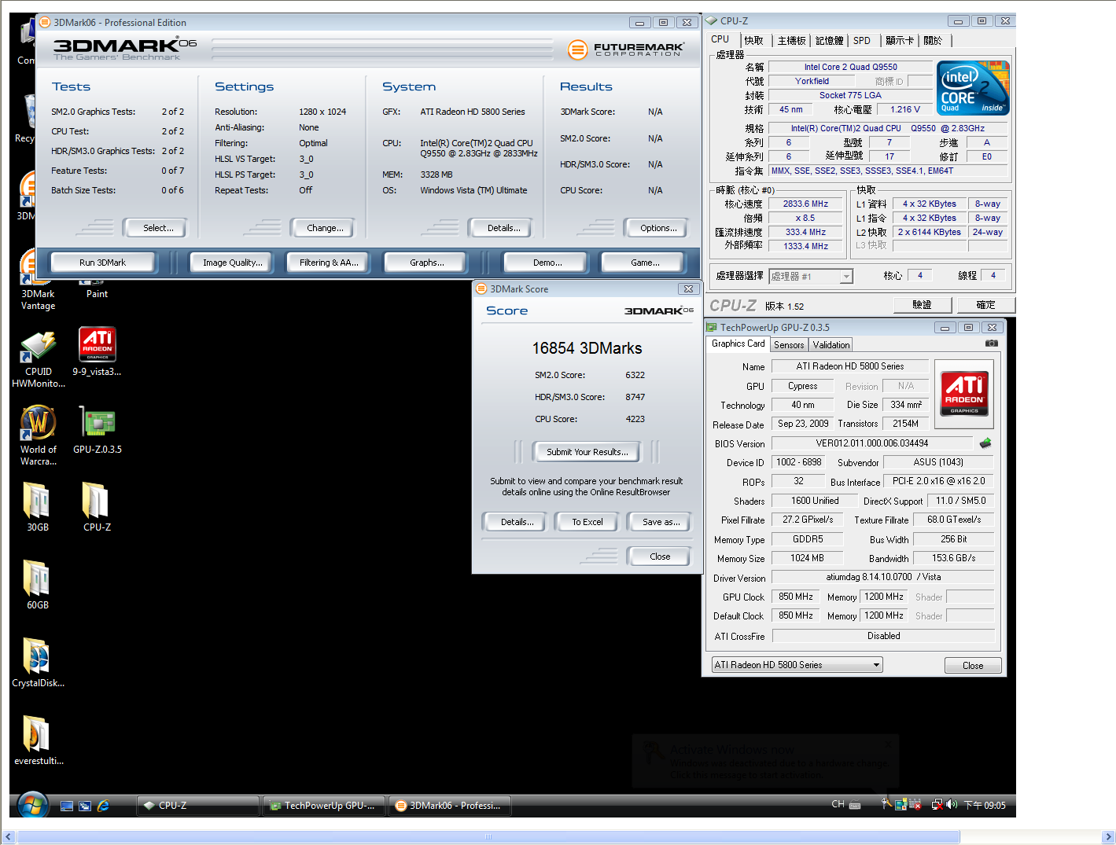Open the CPUID HWMonitor desktop shortcut

[38, 358]
